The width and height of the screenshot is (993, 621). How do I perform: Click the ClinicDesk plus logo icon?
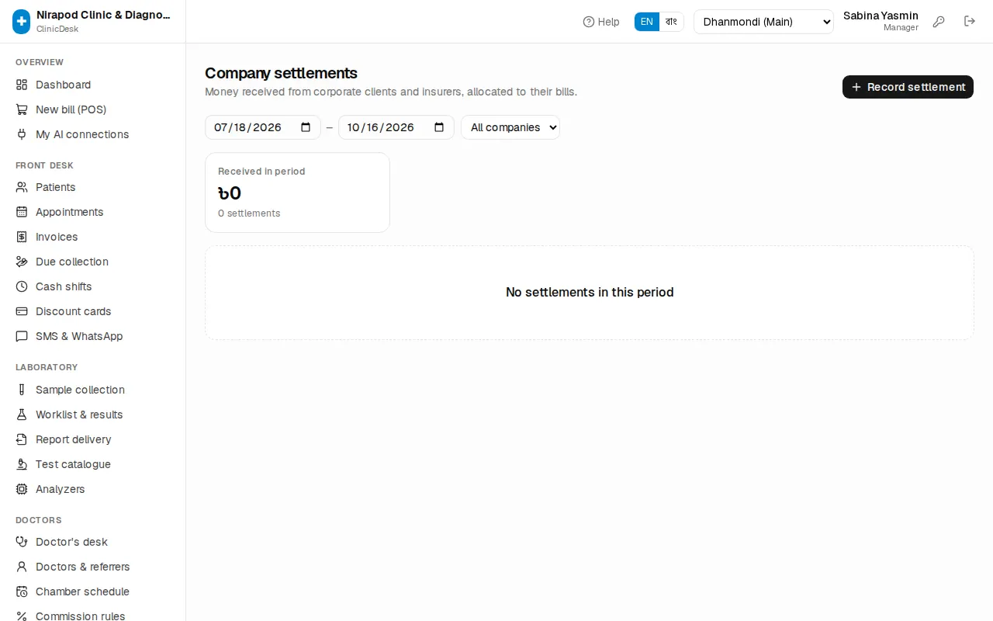[x=21, y=22]
